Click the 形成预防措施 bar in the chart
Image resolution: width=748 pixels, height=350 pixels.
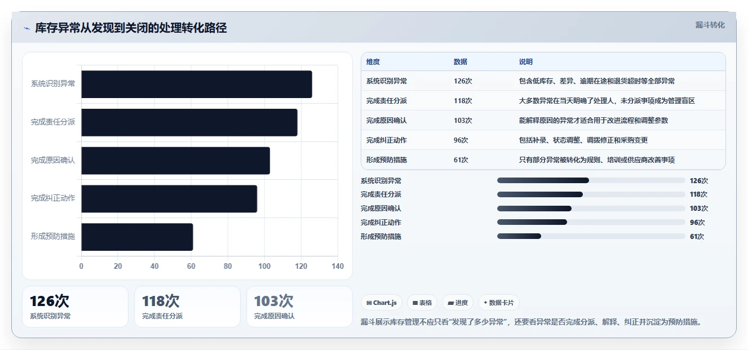(x=138, y=237)
